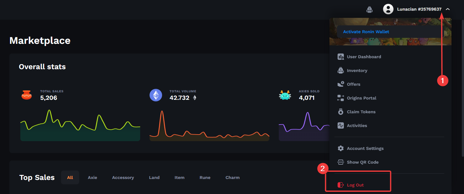Click the Log Out text
464x194 pixels.
point(355,185)
